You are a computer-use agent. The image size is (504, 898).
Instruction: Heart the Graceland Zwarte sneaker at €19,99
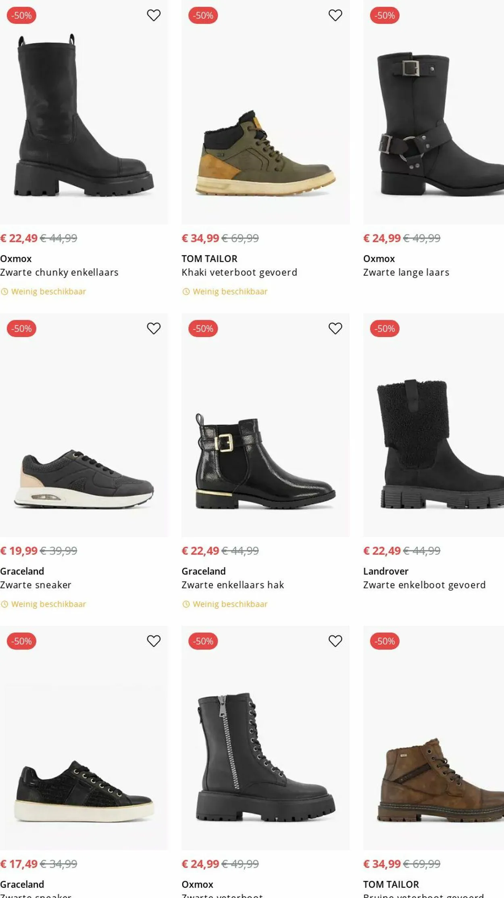pos(154,328)
